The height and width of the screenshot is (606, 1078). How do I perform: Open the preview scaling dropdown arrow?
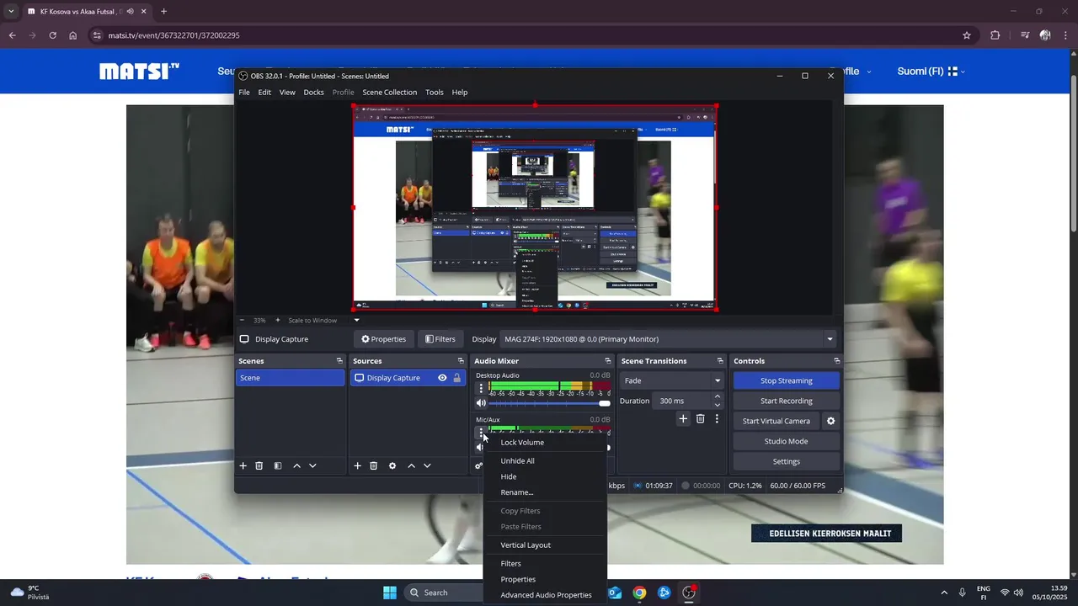pyautogui.click(x=356, y=320)
